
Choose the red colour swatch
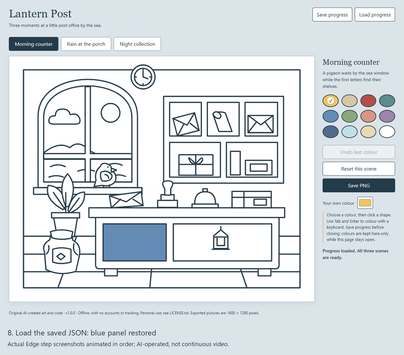pos(368,101)
